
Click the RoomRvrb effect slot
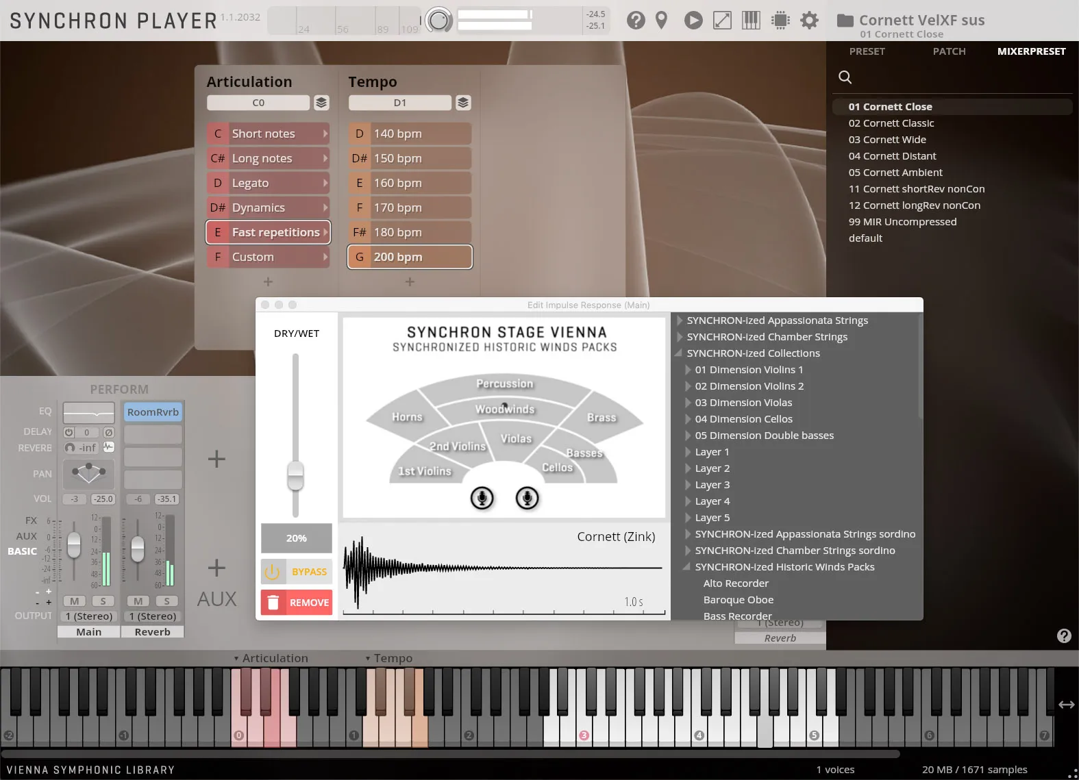tap(153, 412)
